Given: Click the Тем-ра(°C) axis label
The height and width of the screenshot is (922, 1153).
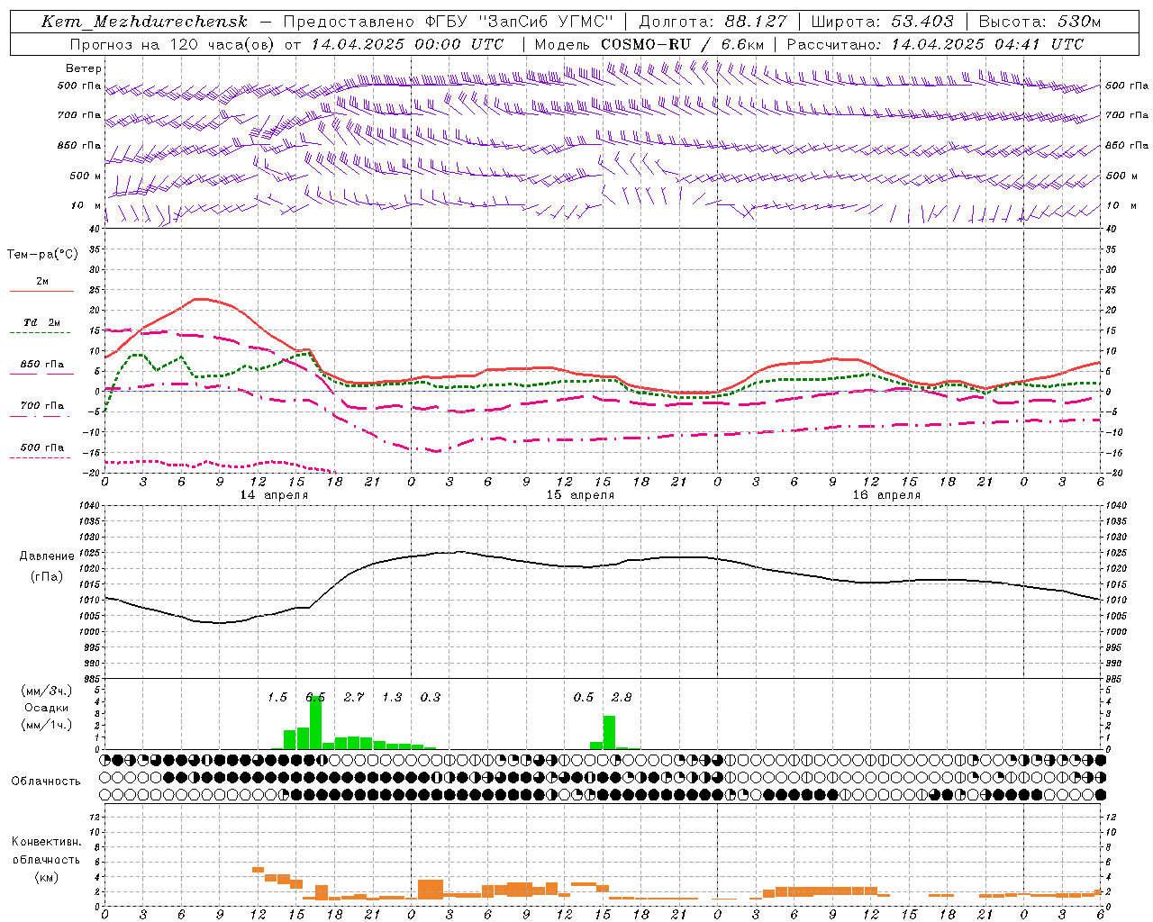Looking at the screenshot, I should [42, 255].
